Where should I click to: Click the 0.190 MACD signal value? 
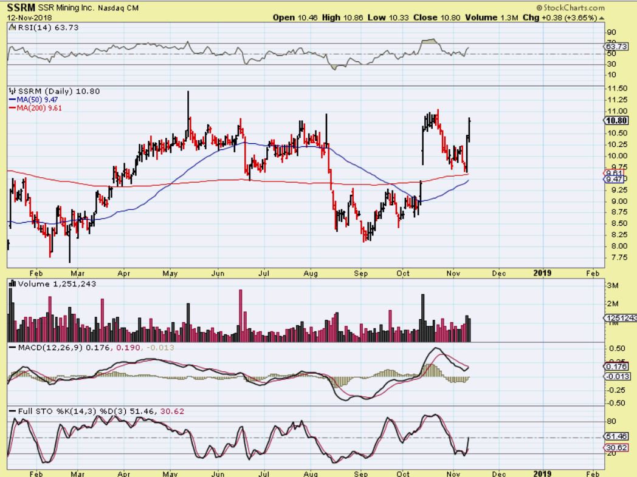point(128,348)
